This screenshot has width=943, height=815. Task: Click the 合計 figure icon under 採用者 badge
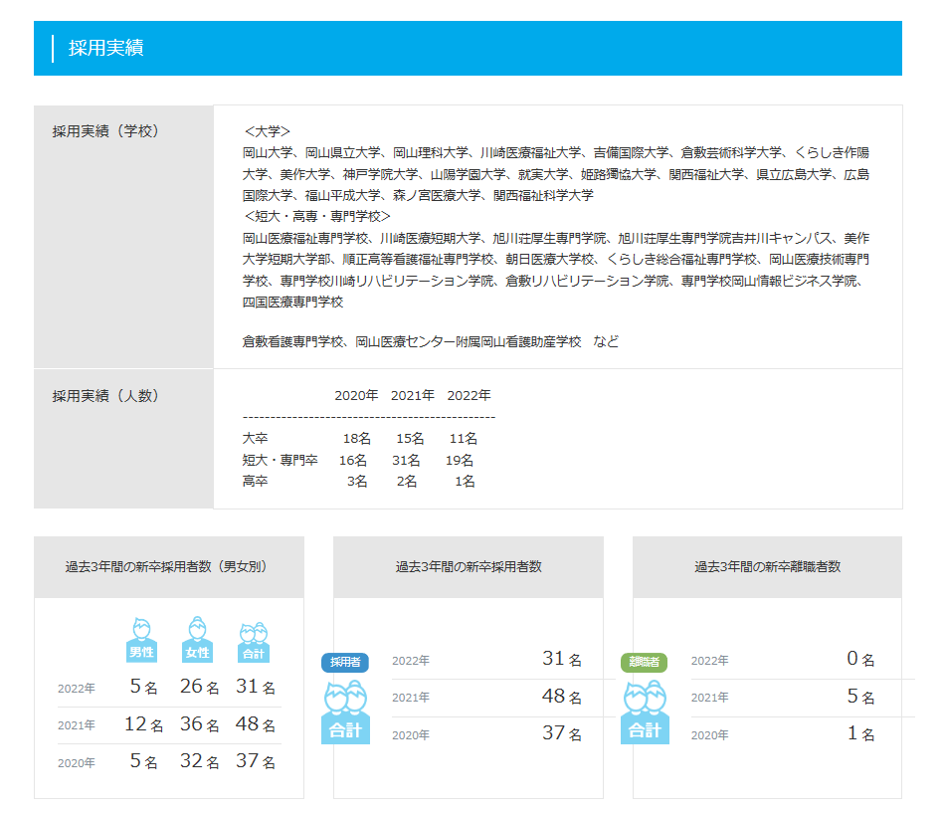point(345,713)
